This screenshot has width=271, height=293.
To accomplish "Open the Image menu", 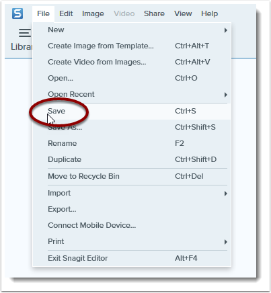I will point(93,13).
